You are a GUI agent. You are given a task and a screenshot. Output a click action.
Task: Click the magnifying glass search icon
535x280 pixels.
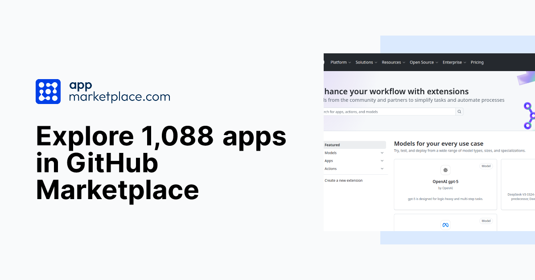tap(459, 111)
